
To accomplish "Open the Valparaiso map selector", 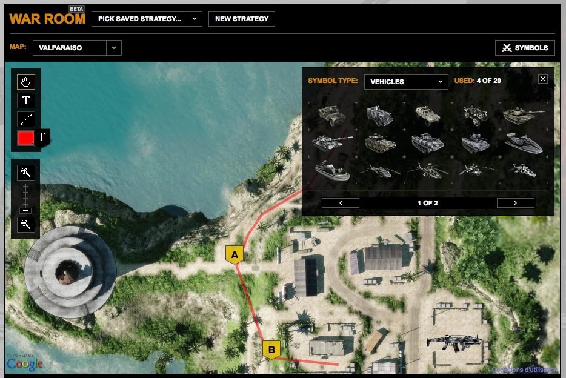I will coord(76,47).
